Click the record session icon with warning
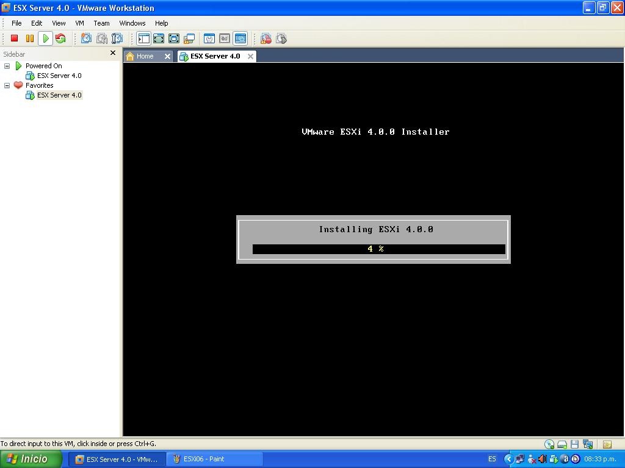 tap(266, 38)
